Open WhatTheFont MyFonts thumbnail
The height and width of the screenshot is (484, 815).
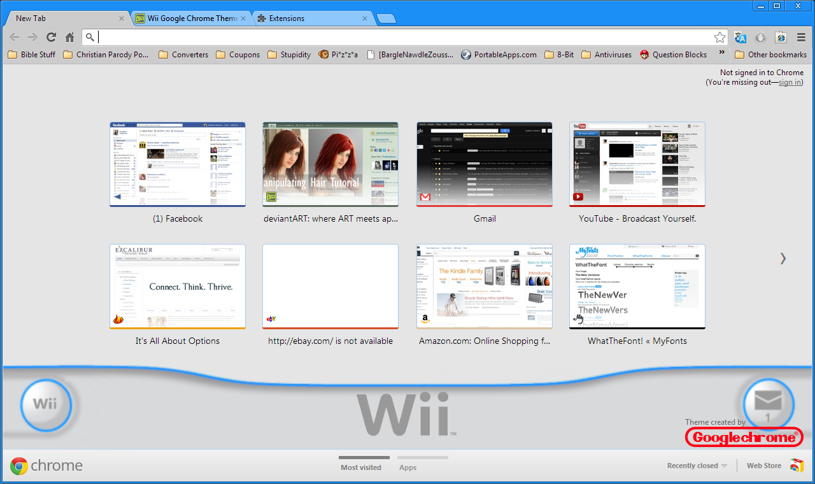coord(637,287)
